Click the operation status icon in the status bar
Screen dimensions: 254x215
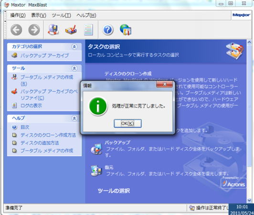tap(192, 208)
